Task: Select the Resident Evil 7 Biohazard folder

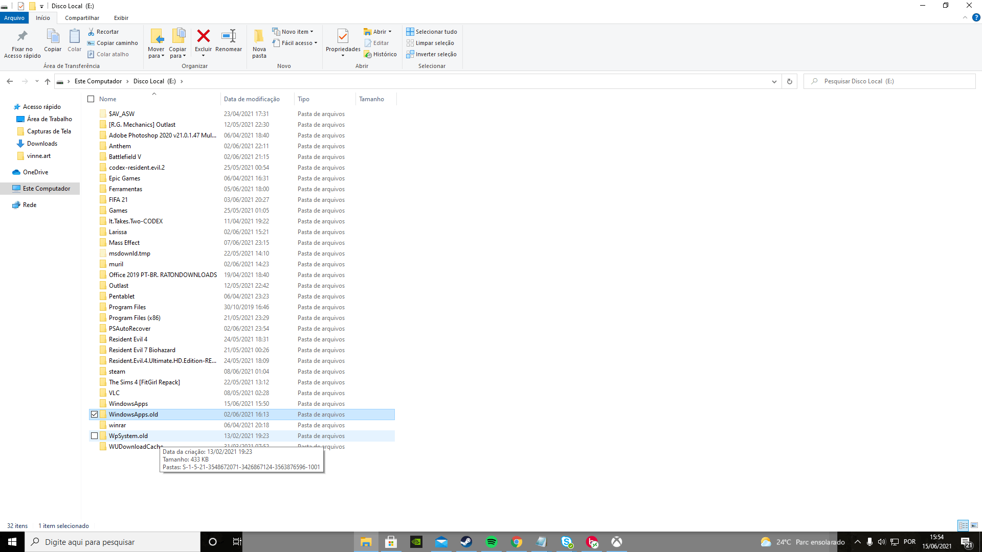Action: coord(142,350)
